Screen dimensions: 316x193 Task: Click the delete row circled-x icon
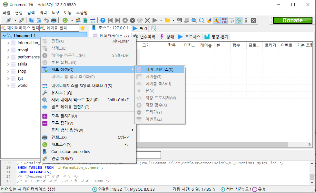pos(133,20)
